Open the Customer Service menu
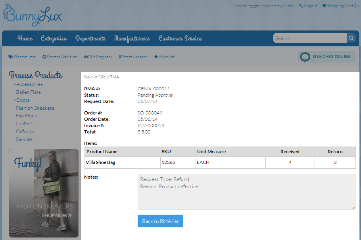 [180, 38]
